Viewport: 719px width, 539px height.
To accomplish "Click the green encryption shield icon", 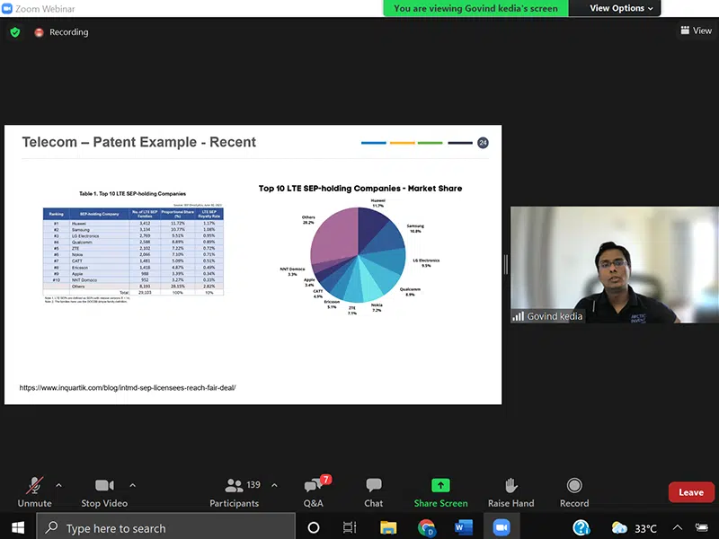I will pyautogui.click(x=14, y=32).
